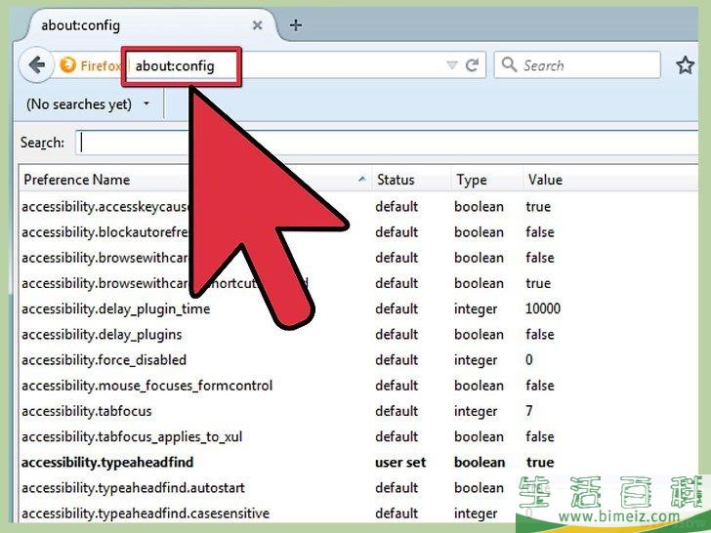Go back with the back arrow button
This screenshot has height=533, width=711.
pyautogui.click(x=36, y=65)
